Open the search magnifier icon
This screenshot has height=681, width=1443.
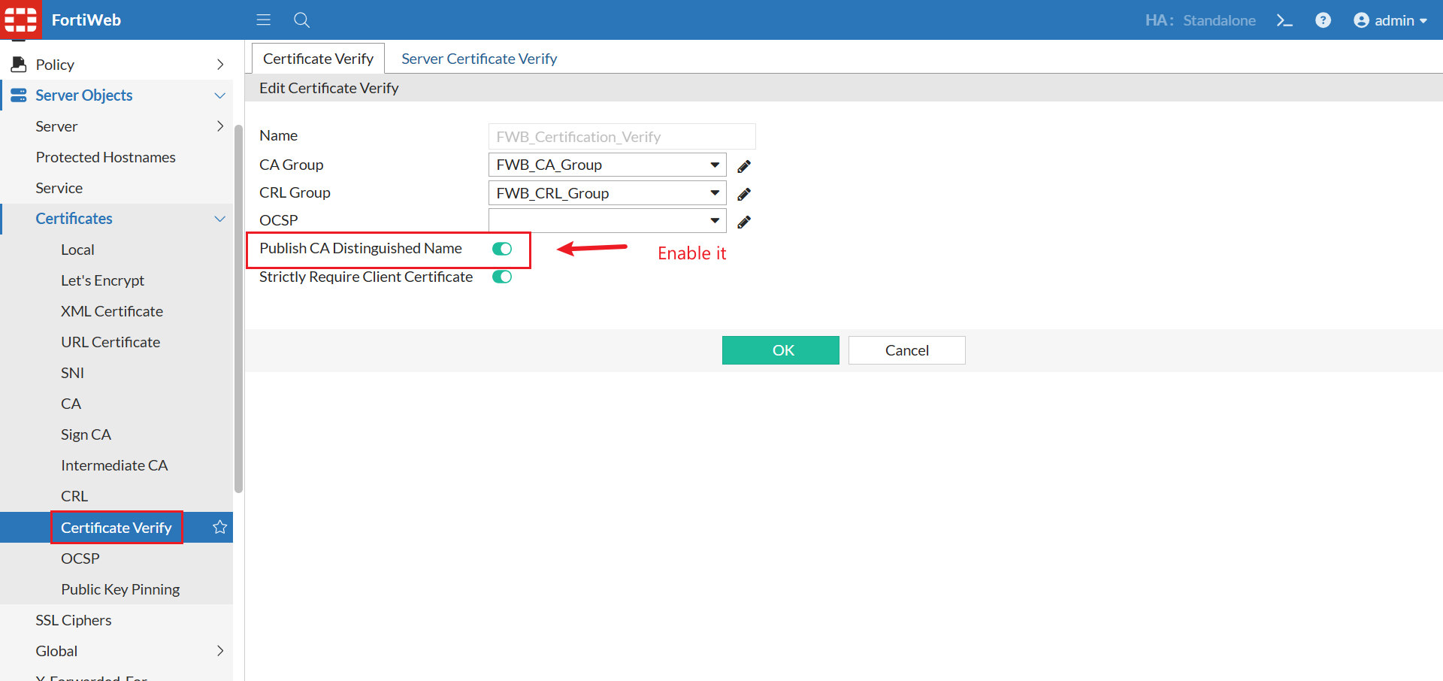302,20
